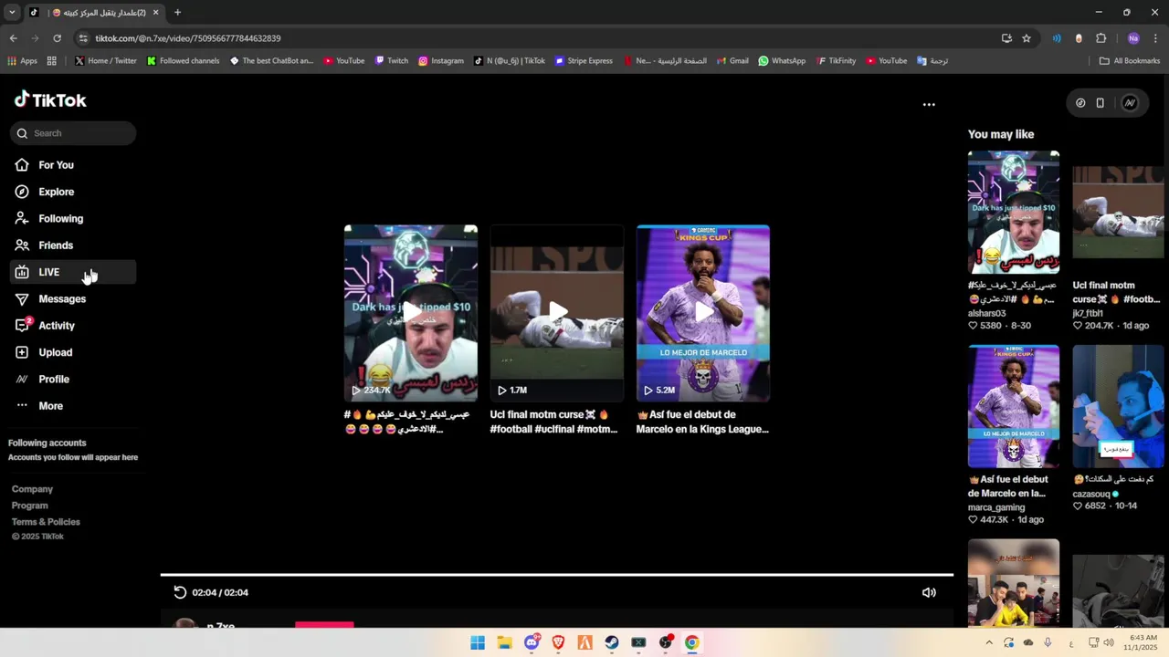Play the Dark has just tipped $10 video
Screen dimensions: 1169x657
click(411, 313)
